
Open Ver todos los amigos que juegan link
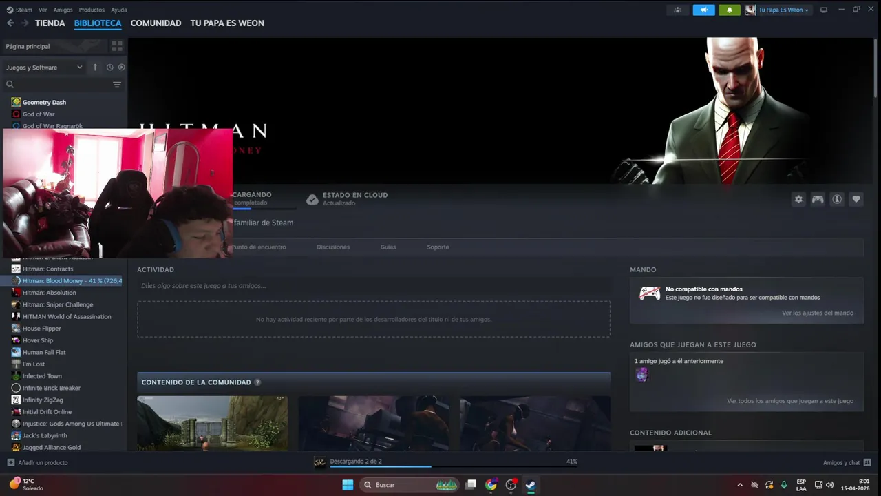pyautogui.click(x=790, y=401)
